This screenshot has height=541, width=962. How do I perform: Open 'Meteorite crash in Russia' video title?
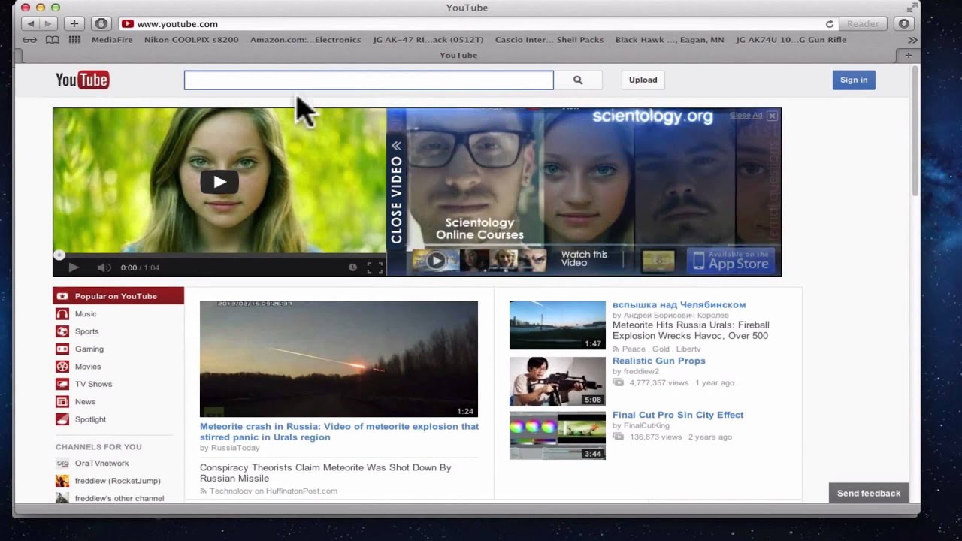(x=339, y=431)
